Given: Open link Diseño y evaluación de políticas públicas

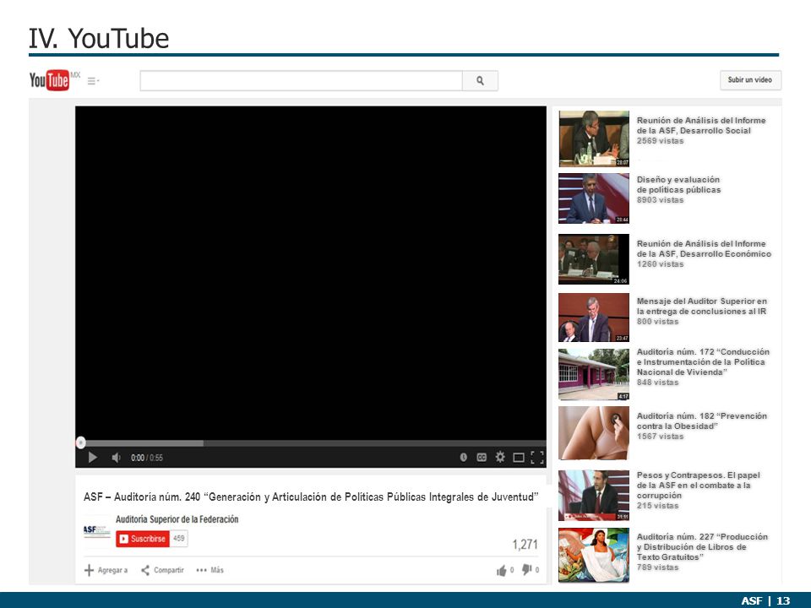Looking at the screenshot, I should [x=678, y=185].
